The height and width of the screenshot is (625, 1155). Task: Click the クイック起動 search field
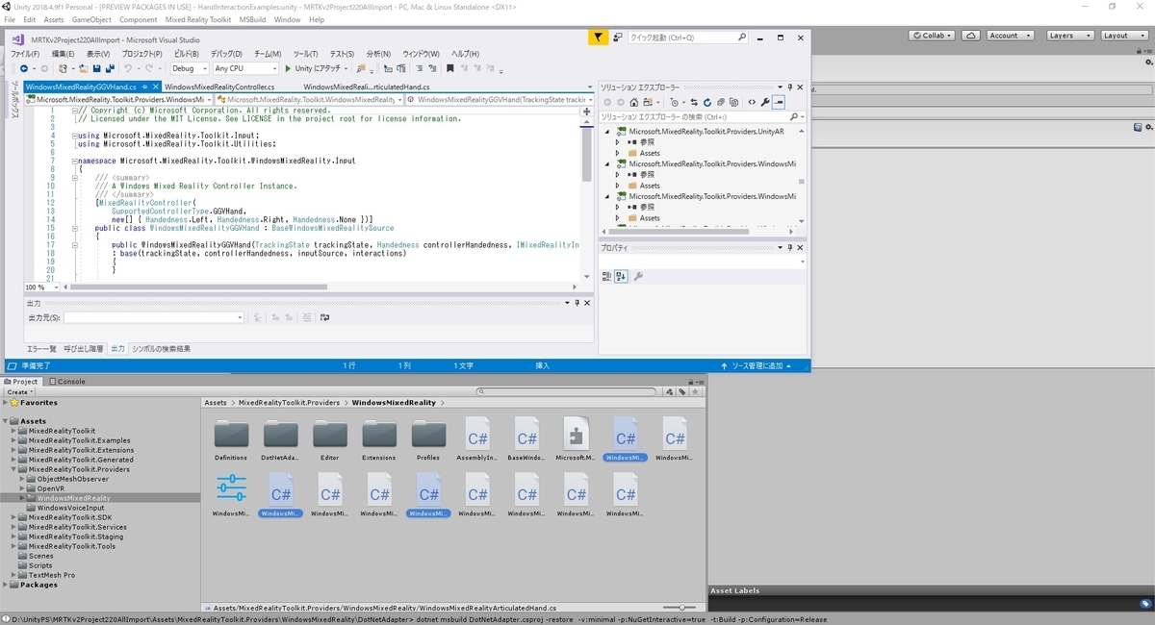click(687, 37)
